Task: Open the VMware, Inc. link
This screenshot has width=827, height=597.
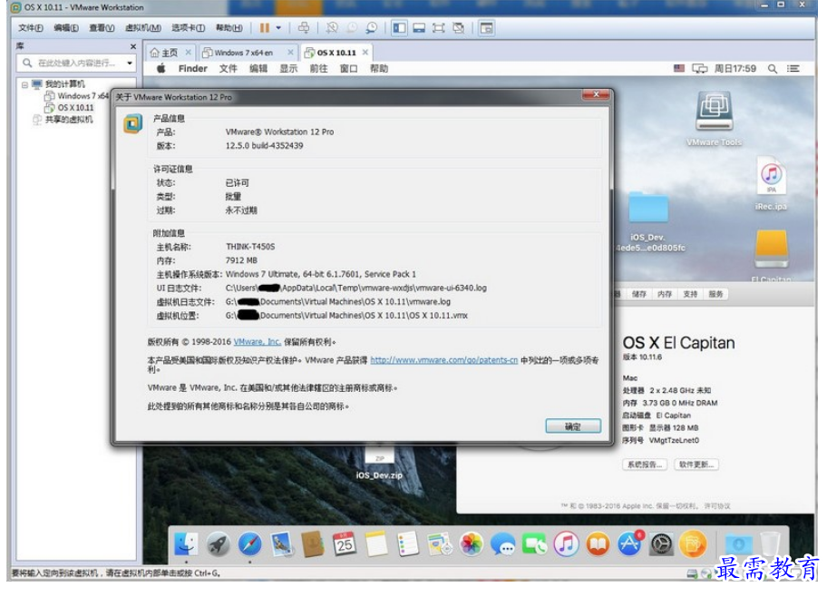Action: point(257,341)
